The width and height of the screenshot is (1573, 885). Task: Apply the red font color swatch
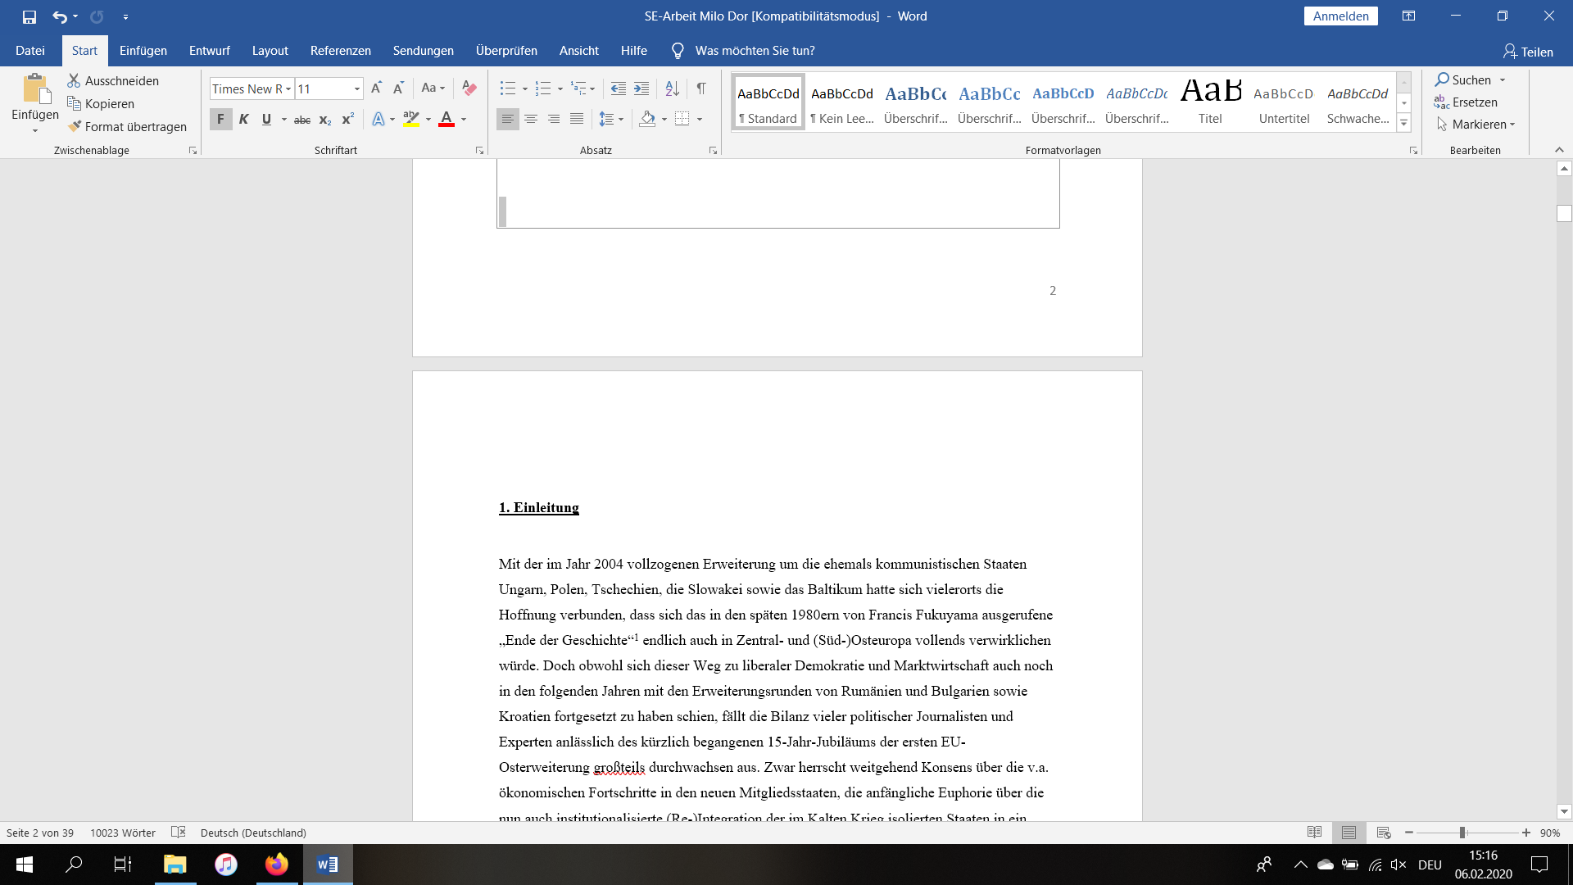[x=447, y=119]
